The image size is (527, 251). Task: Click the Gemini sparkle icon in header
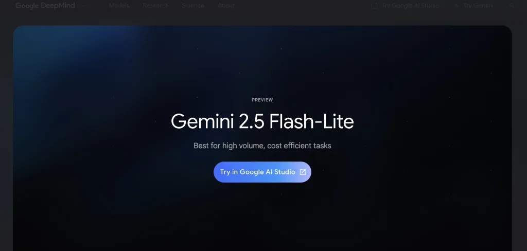(456, 6)
